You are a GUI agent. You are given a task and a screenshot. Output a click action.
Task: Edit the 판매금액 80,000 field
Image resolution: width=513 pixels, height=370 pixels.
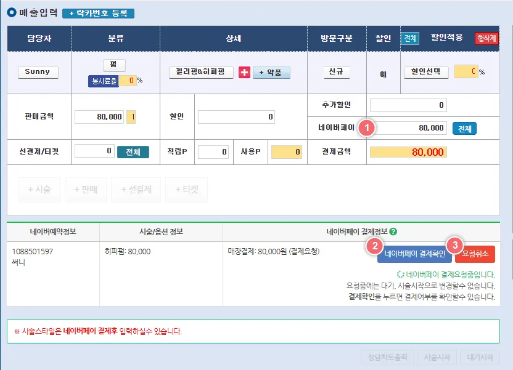click(x=99, y=117)
